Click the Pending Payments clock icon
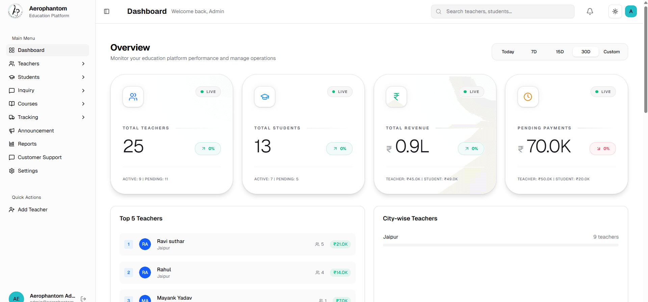This screenshot has width=648, height=302. 528,97
